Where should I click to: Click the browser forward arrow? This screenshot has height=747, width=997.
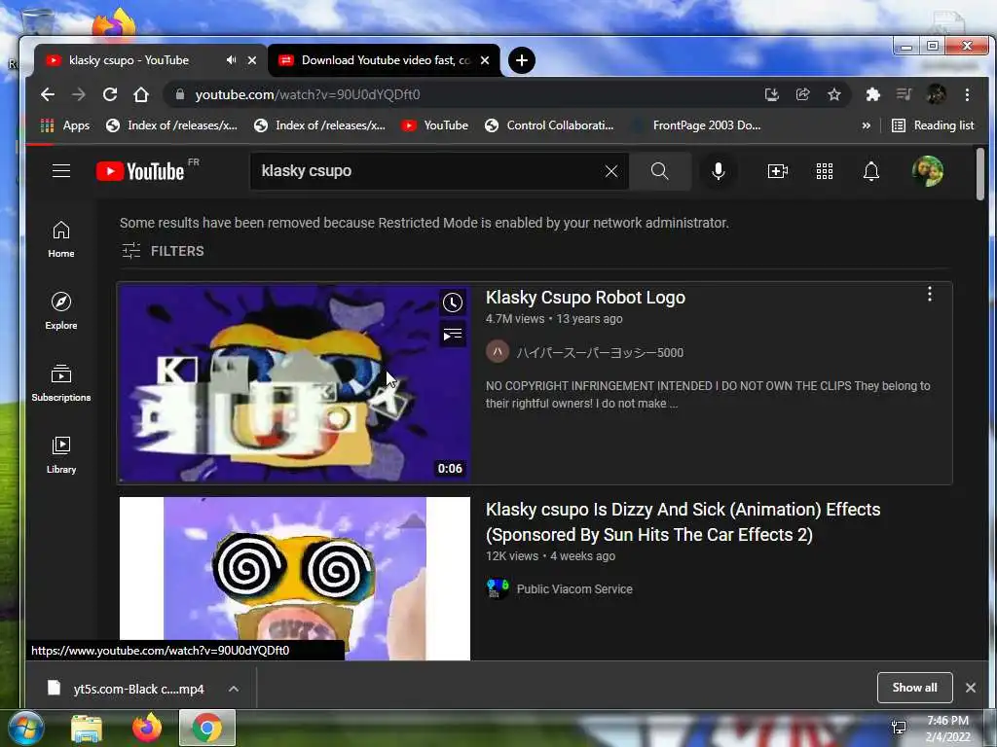tap(78, 94)
